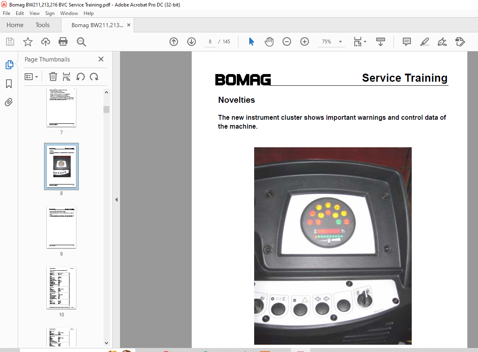Zoom in with plus button
This screenshot has width=478, height=352.
[305, 42]
